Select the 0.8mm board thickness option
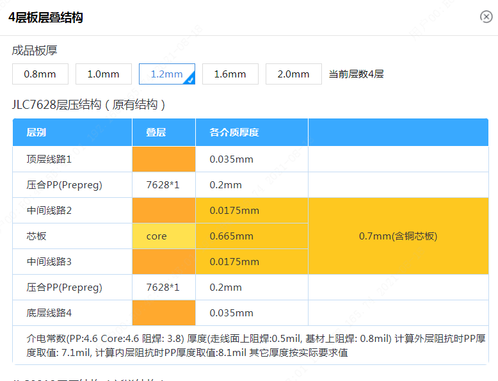 pos(40,74)
